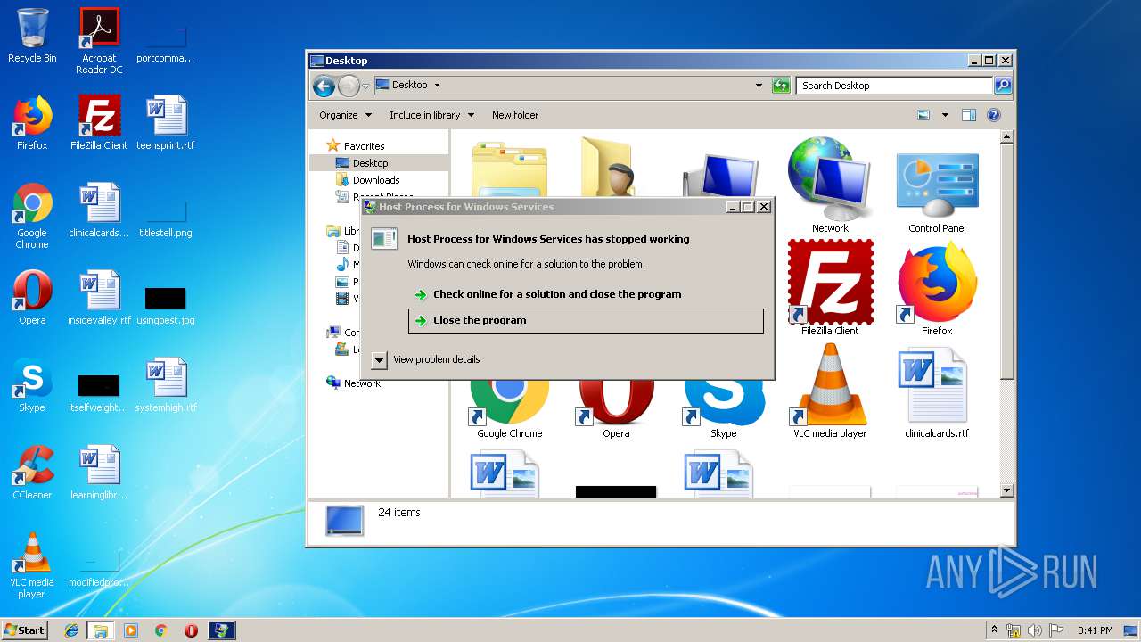Open the change view options dropdown arrow
Screen dimensions: 1141x642
(945, 115)
